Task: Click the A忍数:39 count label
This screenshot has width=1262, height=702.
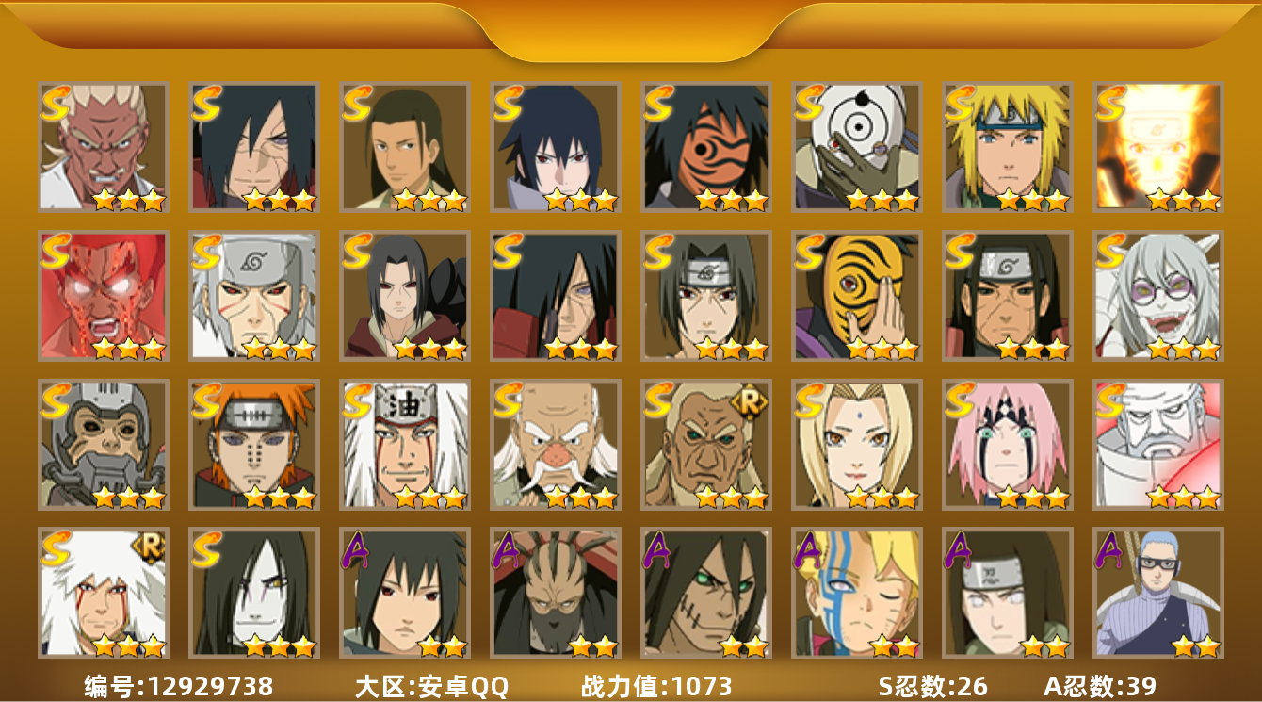Action: point(1100,685)
